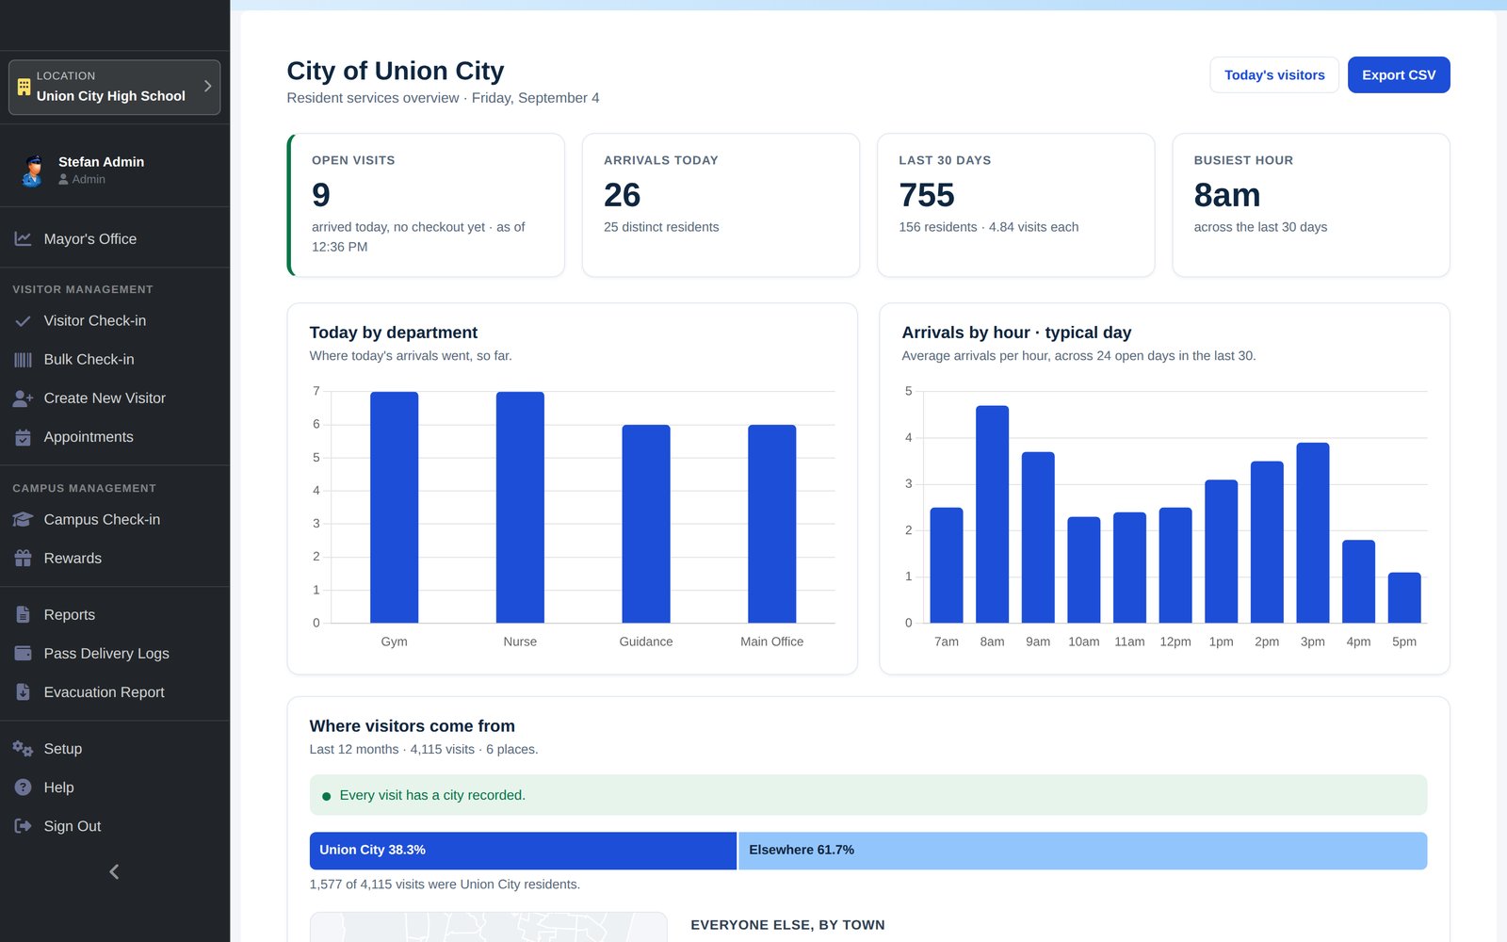Expand the location selector chevron arrow
1507x942 pixels.
(x=207, y=86)
